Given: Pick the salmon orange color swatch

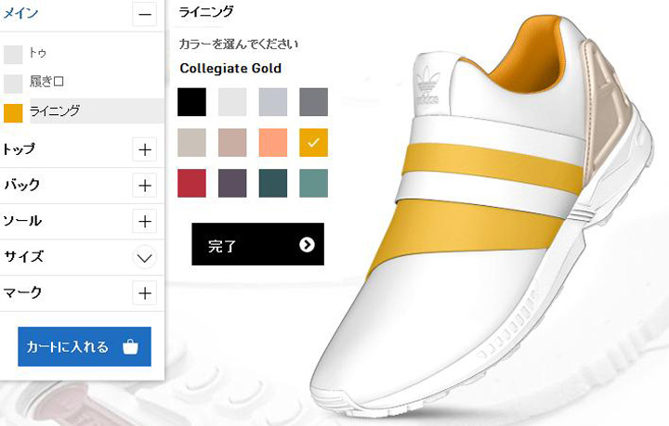Looking at the screenshot, I should pyautogui.click(x=273, y=143).
